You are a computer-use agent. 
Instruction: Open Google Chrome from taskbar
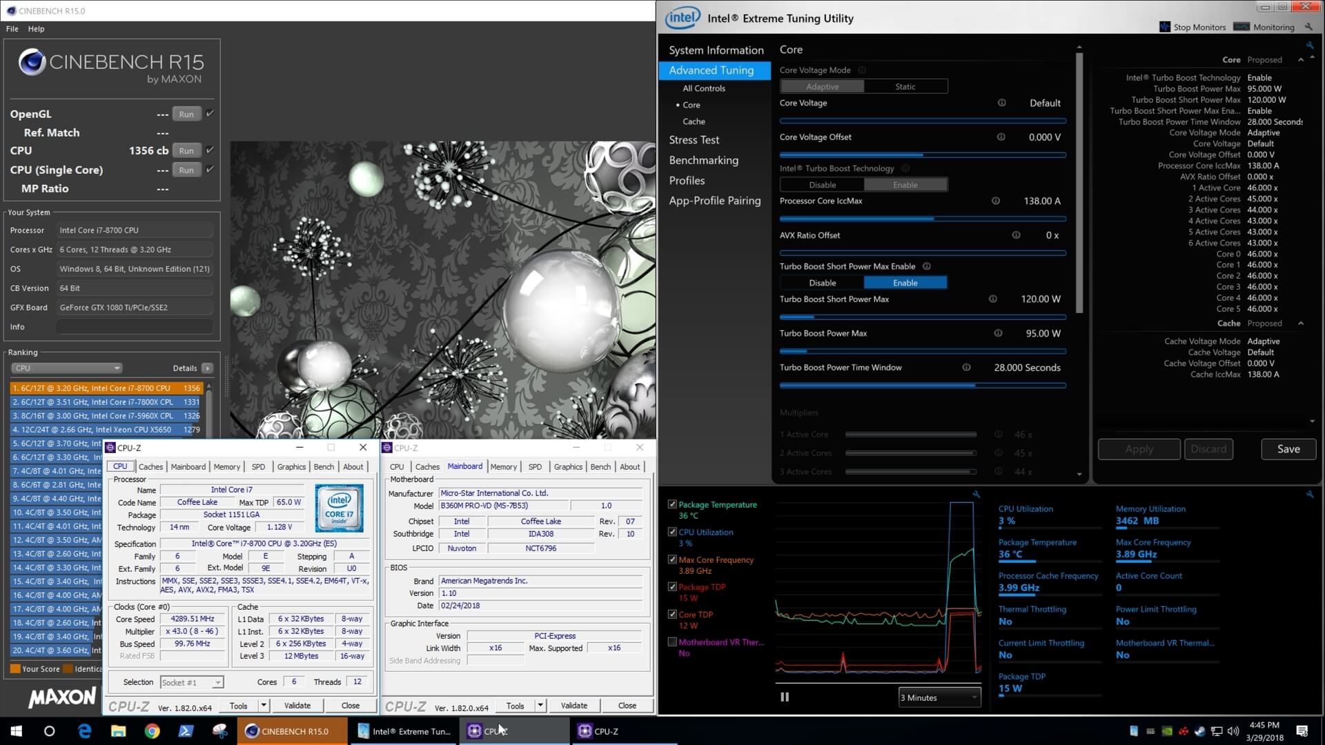pyautogui.click(x=153, y=731)
